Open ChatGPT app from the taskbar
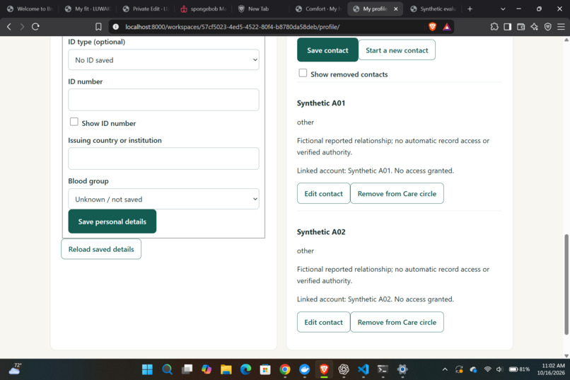The height and width of the screenshot is (380, 570). coord(344,369)
